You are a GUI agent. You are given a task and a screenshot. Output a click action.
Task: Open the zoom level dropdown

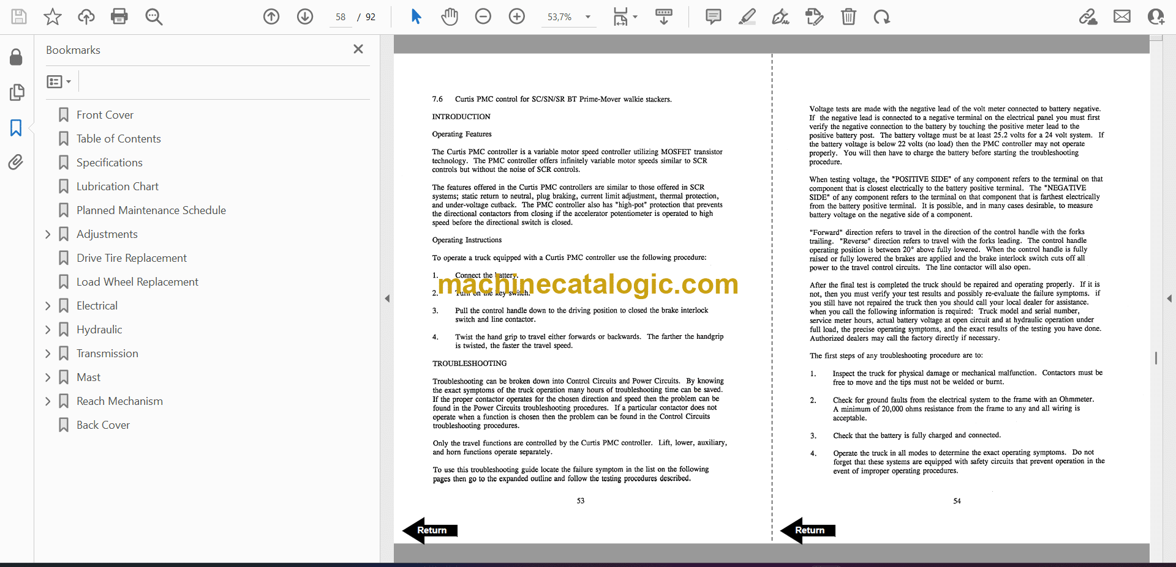tap(588, 17)
